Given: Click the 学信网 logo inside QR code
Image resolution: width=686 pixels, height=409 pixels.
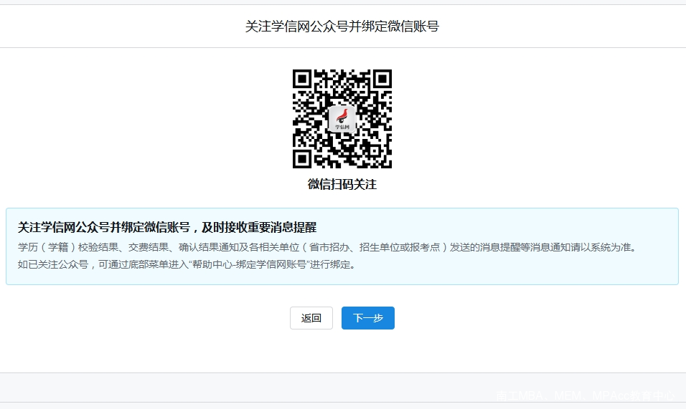Looking at the screenshot, I should pos(342,118).
